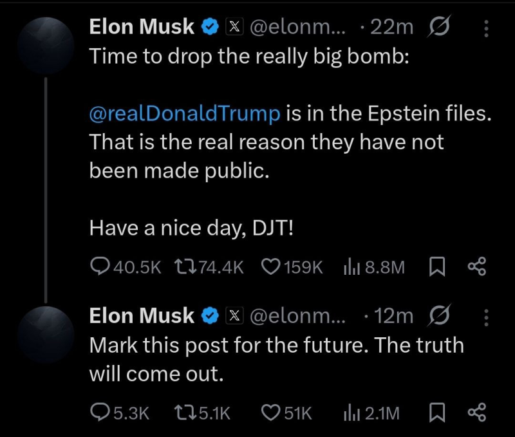Share the 'Mark this post' tweet
This screenshot has width=515, height=437.
[x=476, y=413]
